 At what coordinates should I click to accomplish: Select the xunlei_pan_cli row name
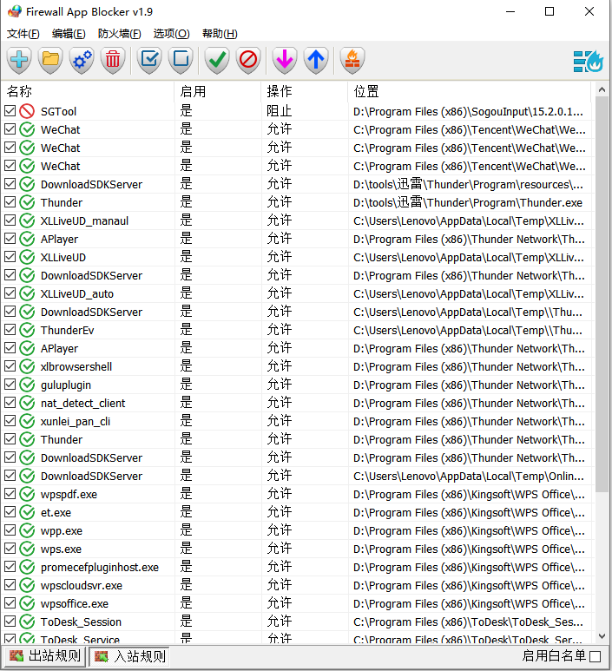(x=76, y=422)
